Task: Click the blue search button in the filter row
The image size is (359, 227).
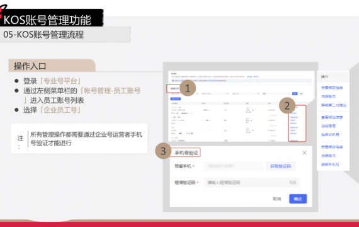Action: (295, 93)
